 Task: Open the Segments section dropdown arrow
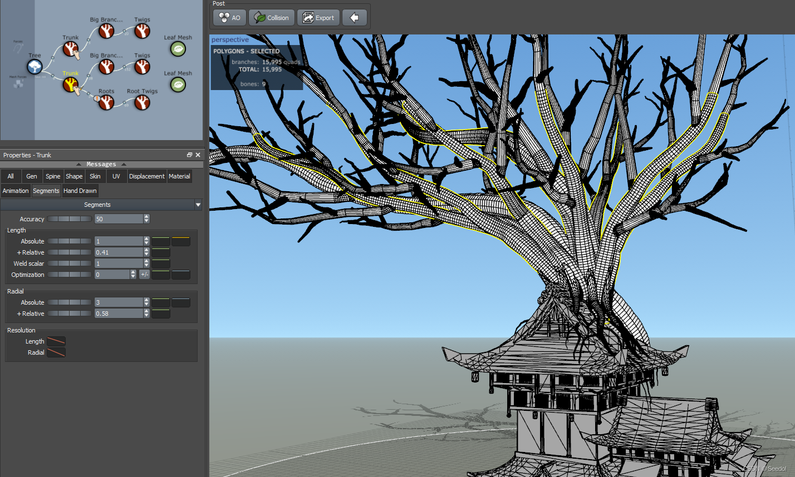[198, 204]
